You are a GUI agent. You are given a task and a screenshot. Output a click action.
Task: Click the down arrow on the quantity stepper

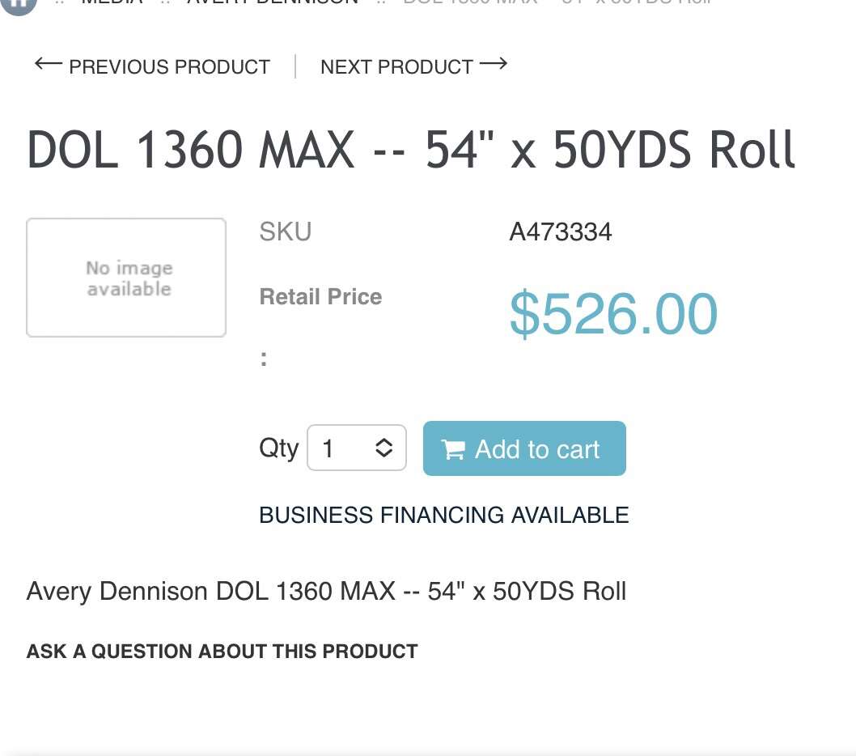[382, 454]
